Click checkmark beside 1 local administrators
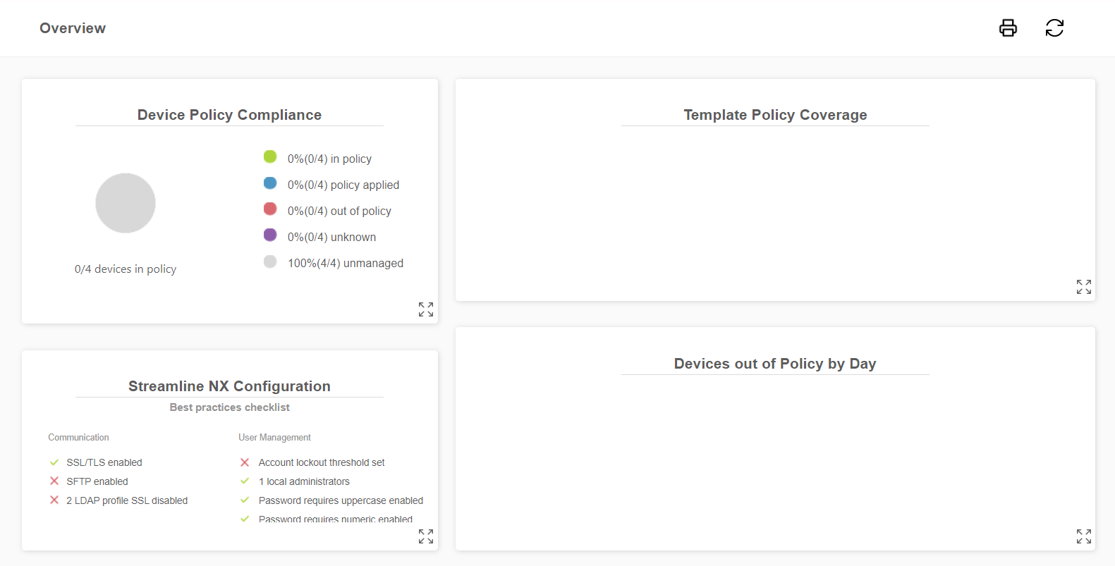 click(245, 481)
